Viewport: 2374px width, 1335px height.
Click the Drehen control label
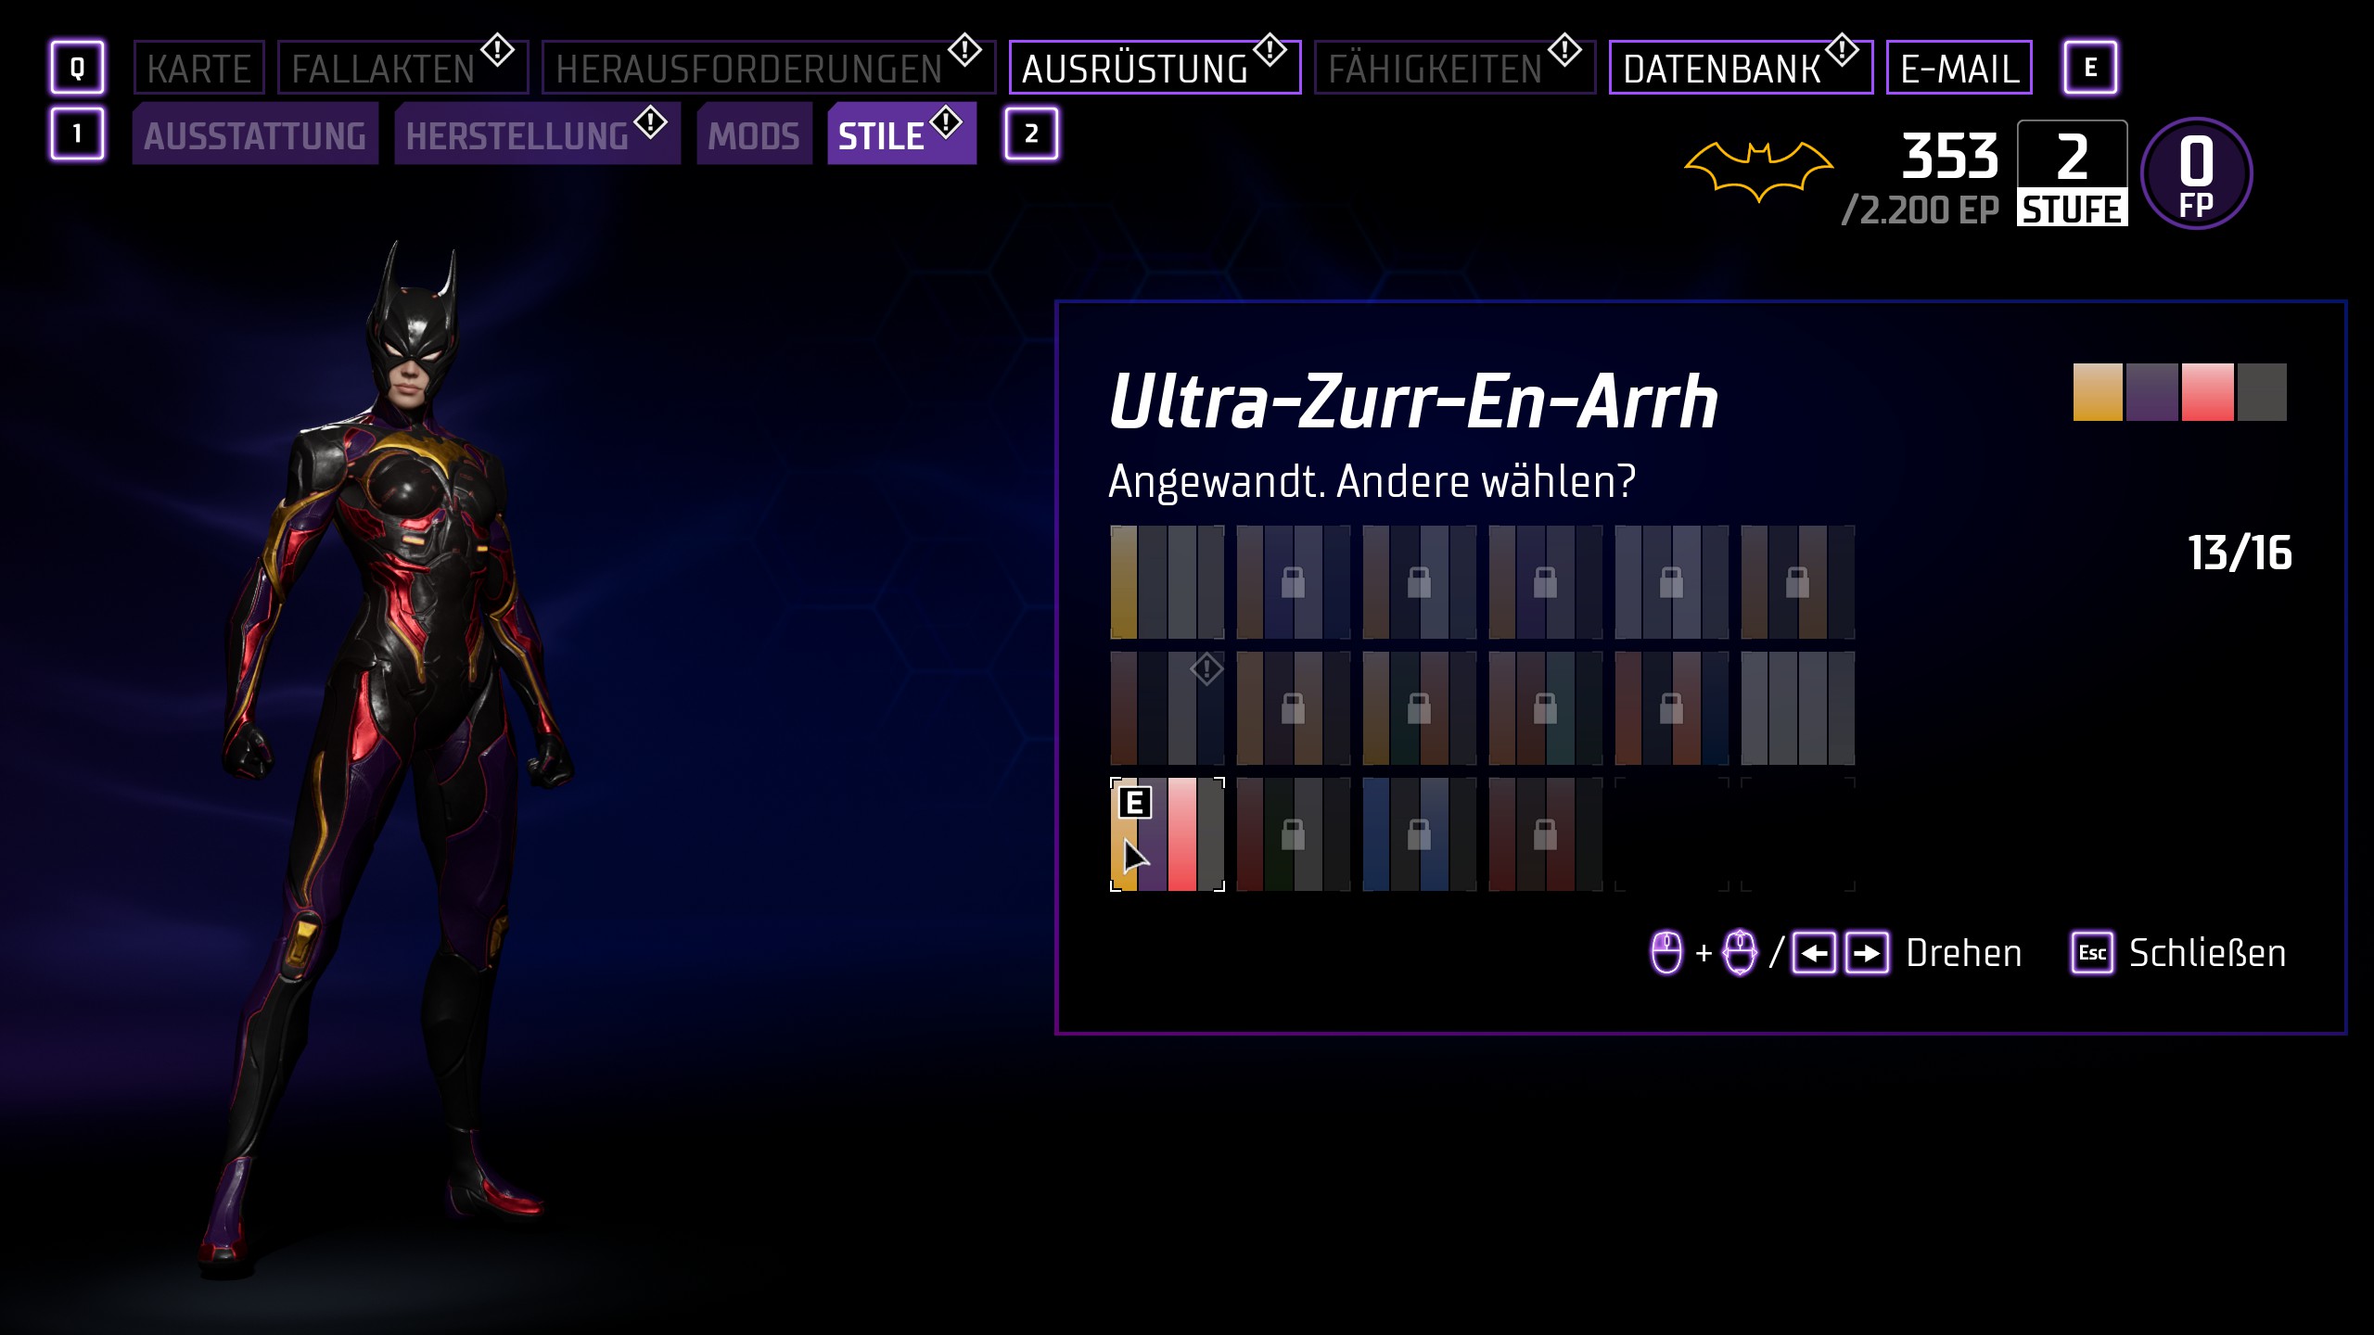click(1963, 954)
